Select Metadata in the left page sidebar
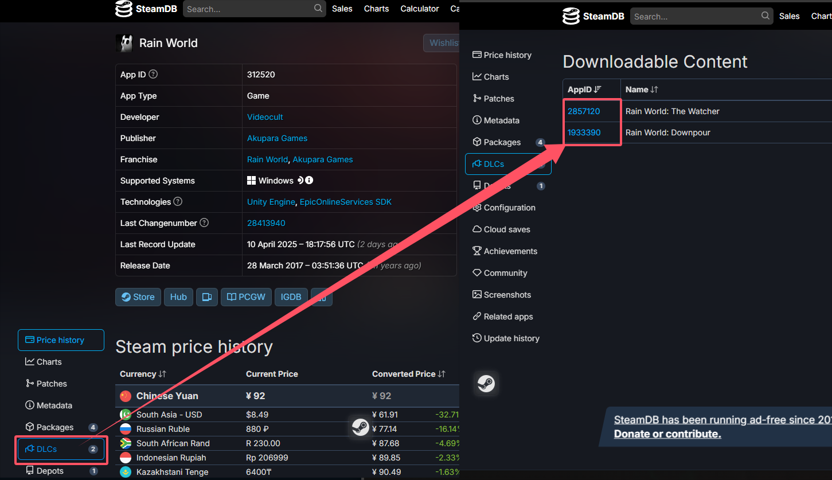Viewport: 832px width, 480px height. (49, 405)
